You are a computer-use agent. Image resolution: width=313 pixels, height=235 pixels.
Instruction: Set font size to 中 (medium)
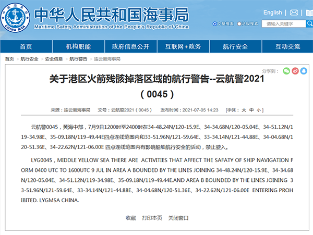251,110
